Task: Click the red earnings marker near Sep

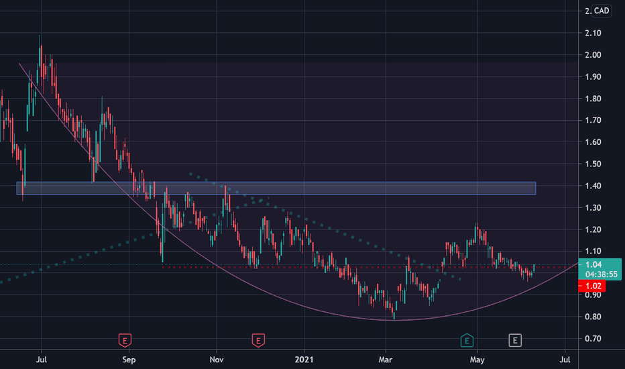Action: tap(125, 340)
